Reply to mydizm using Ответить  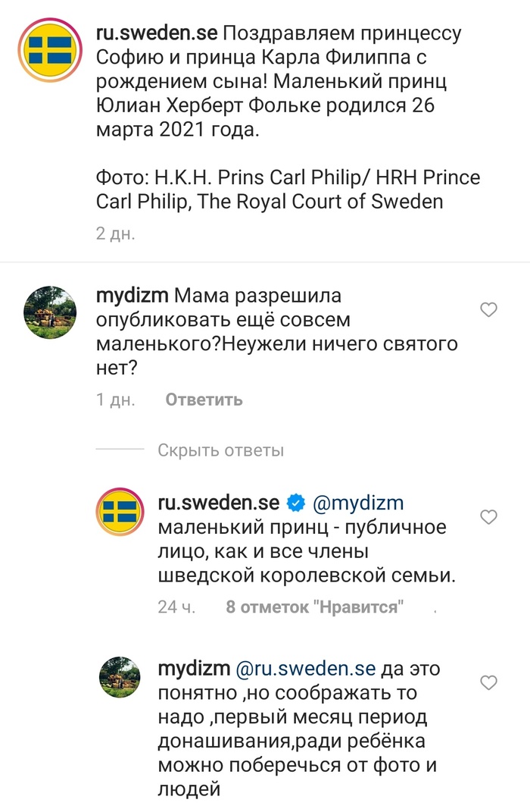201,400
